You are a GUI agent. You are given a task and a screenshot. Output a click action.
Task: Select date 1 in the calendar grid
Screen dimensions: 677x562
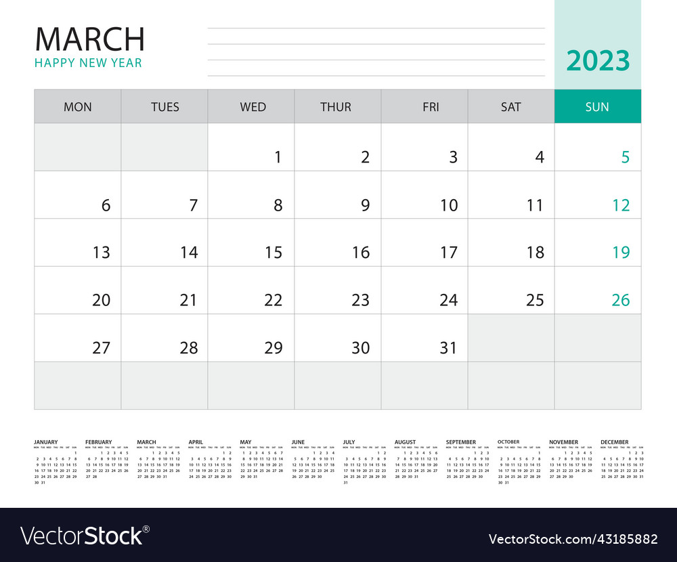[278, 157]
